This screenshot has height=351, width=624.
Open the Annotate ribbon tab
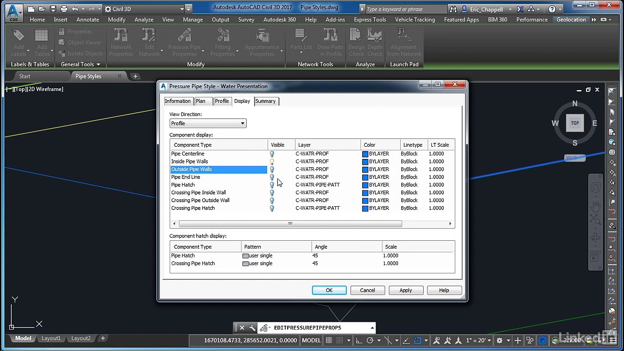point(88,19)
